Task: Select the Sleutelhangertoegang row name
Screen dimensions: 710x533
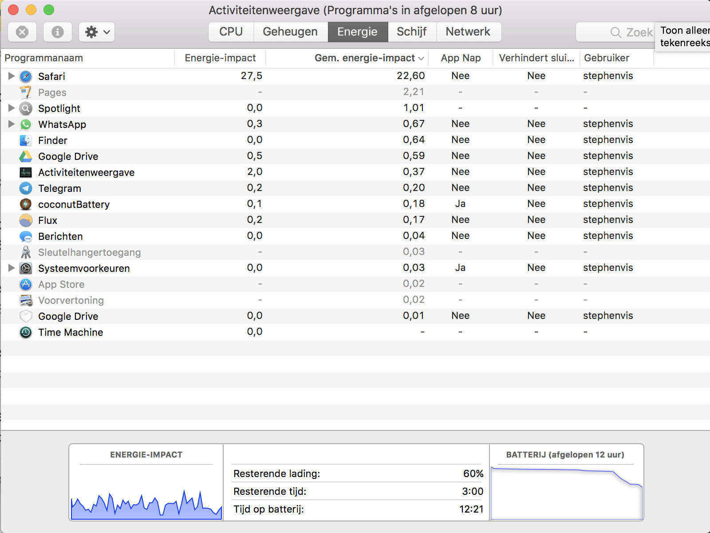Action: [x=90, y=252]
